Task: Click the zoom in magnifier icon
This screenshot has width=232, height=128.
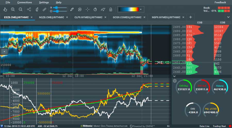Action: coord(13,10)
